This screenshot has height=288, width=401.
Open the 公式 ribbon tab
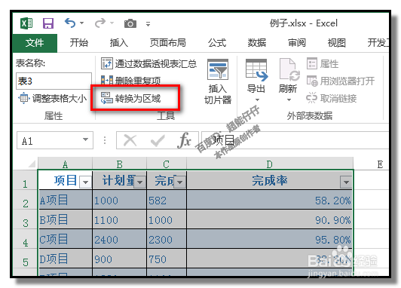217,43
